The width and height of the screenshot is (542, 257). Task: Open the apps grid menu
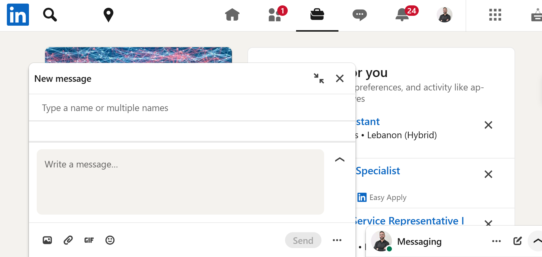point(495,15)
